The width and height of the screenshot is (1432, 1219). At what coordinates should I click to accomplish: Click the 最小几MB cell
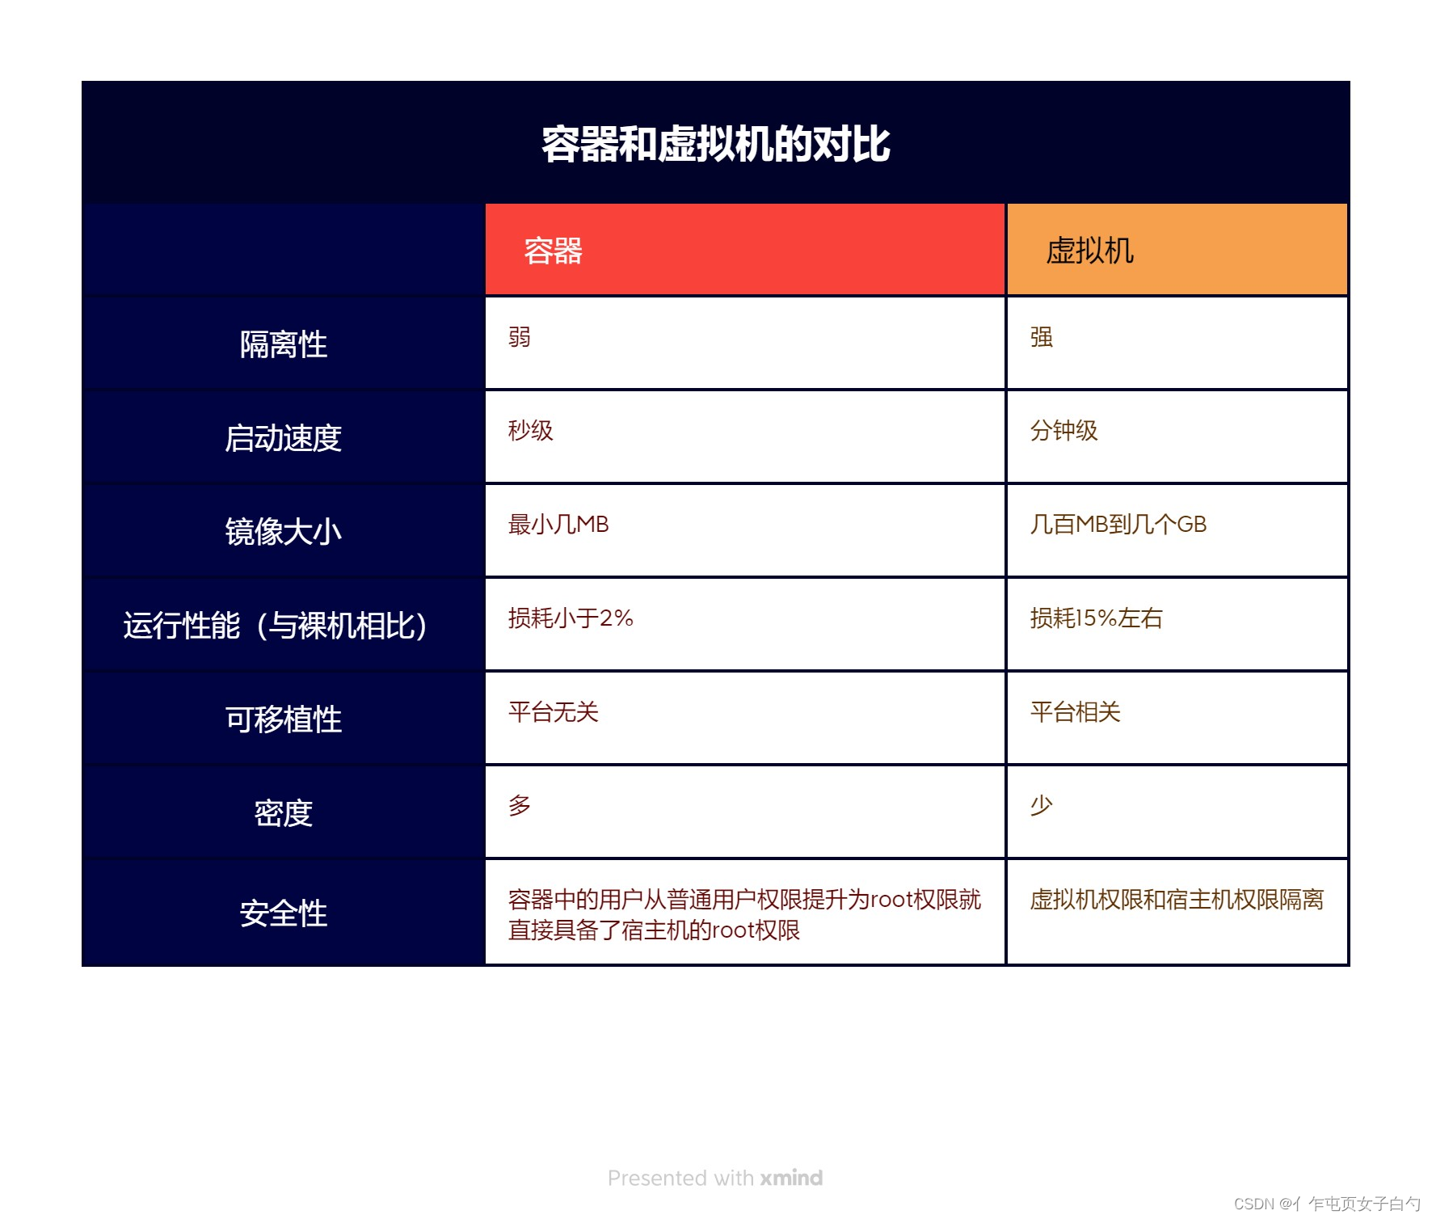744,530
